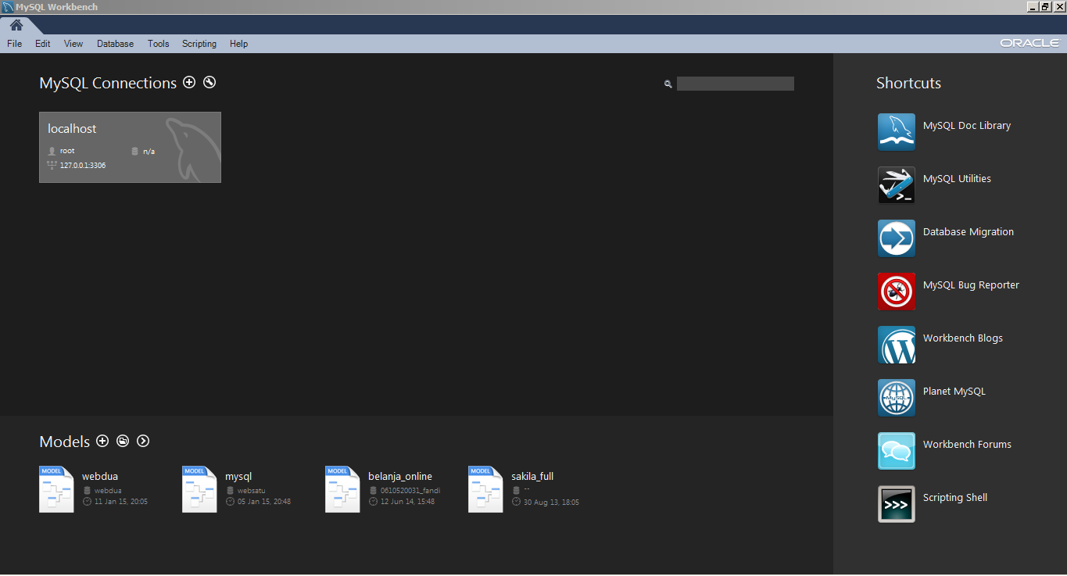Open MySQL Bug Reporter icon
1067x576 pixels.
[x=897, y=292]
